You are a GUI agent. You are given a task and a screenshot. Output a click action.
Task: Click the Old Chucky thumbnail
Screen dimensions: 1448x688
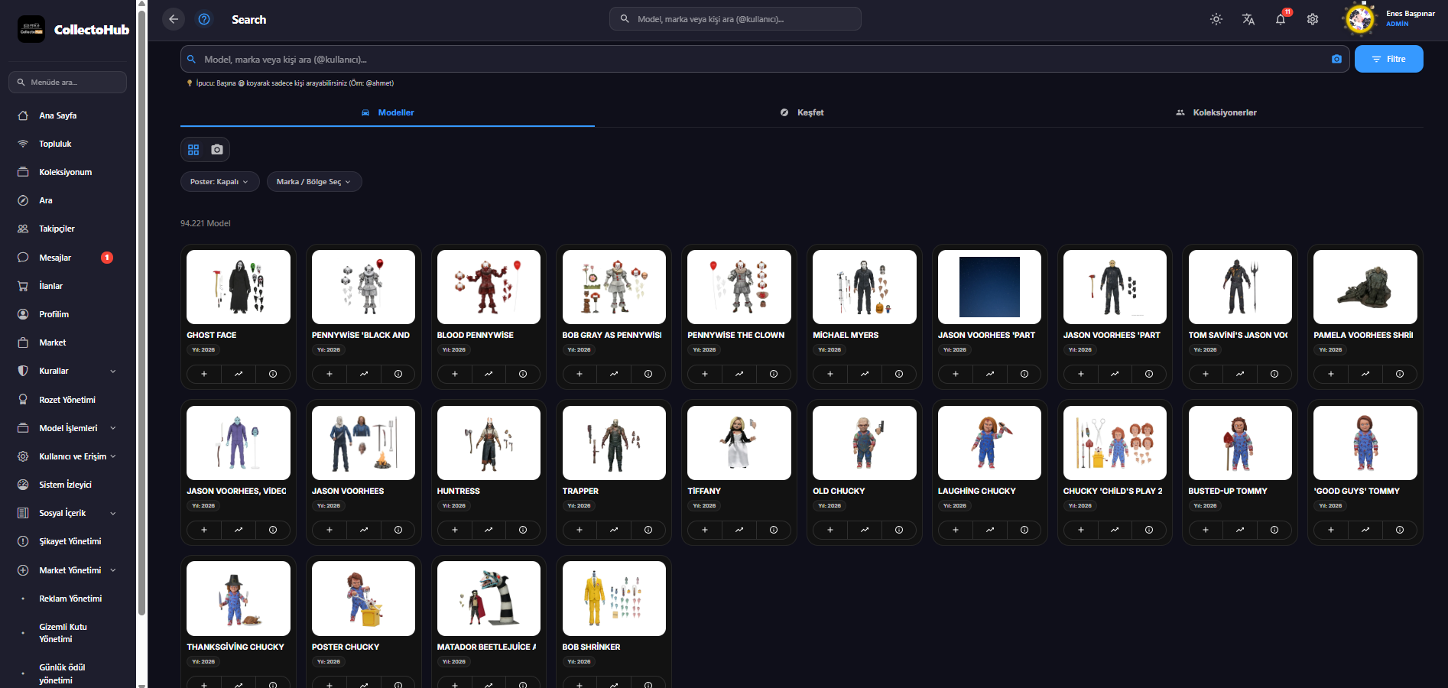[x=865, y=443]
